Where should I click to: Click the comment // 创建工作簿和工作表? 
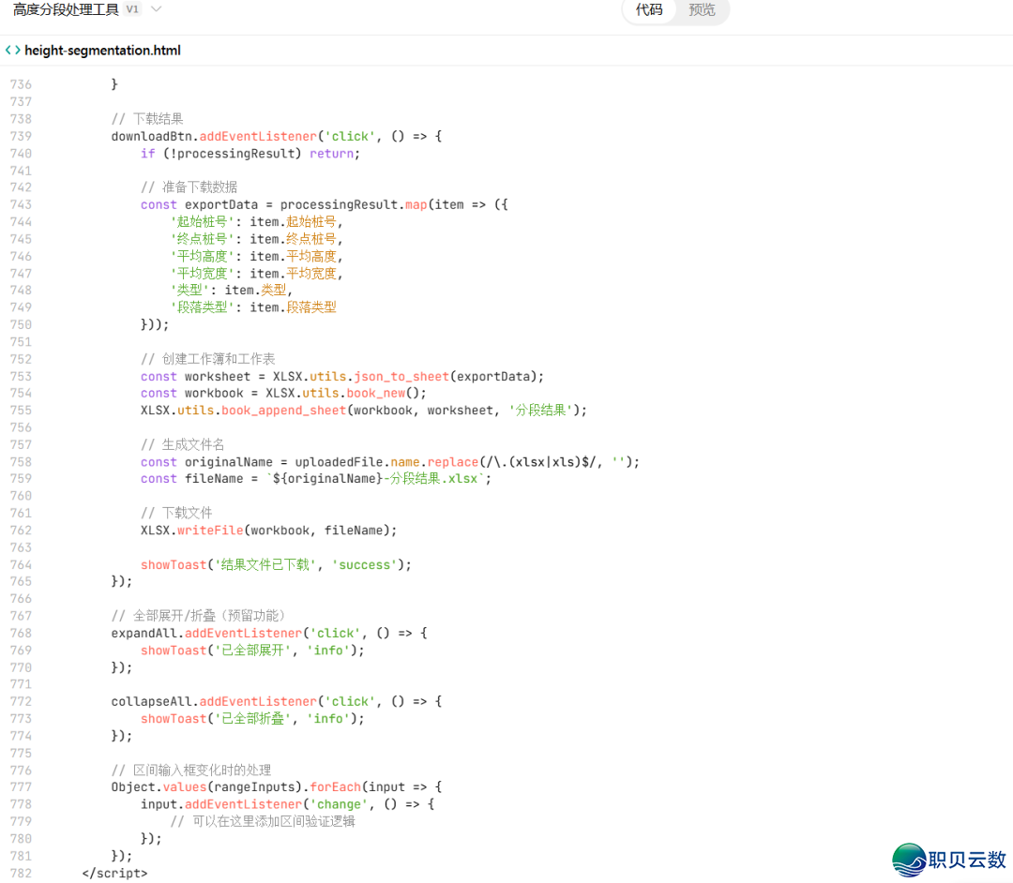(208, 359)
